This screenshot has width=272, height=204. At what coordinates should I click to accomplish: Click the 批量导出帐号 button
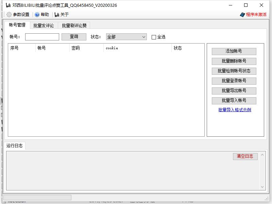tap(234, 91)
